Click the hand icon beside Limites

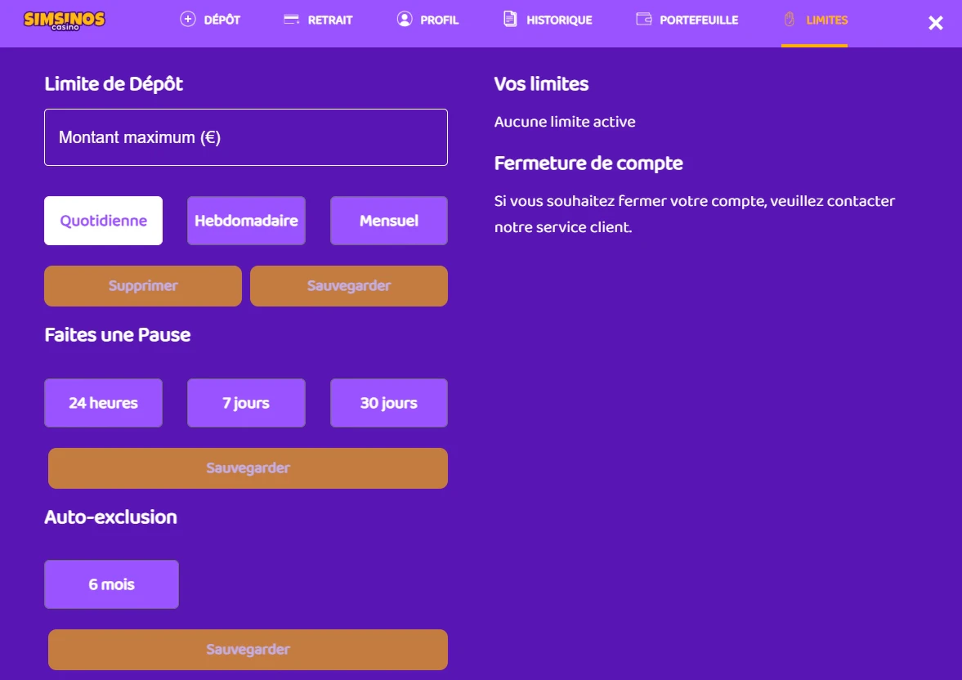coord(790,19)
